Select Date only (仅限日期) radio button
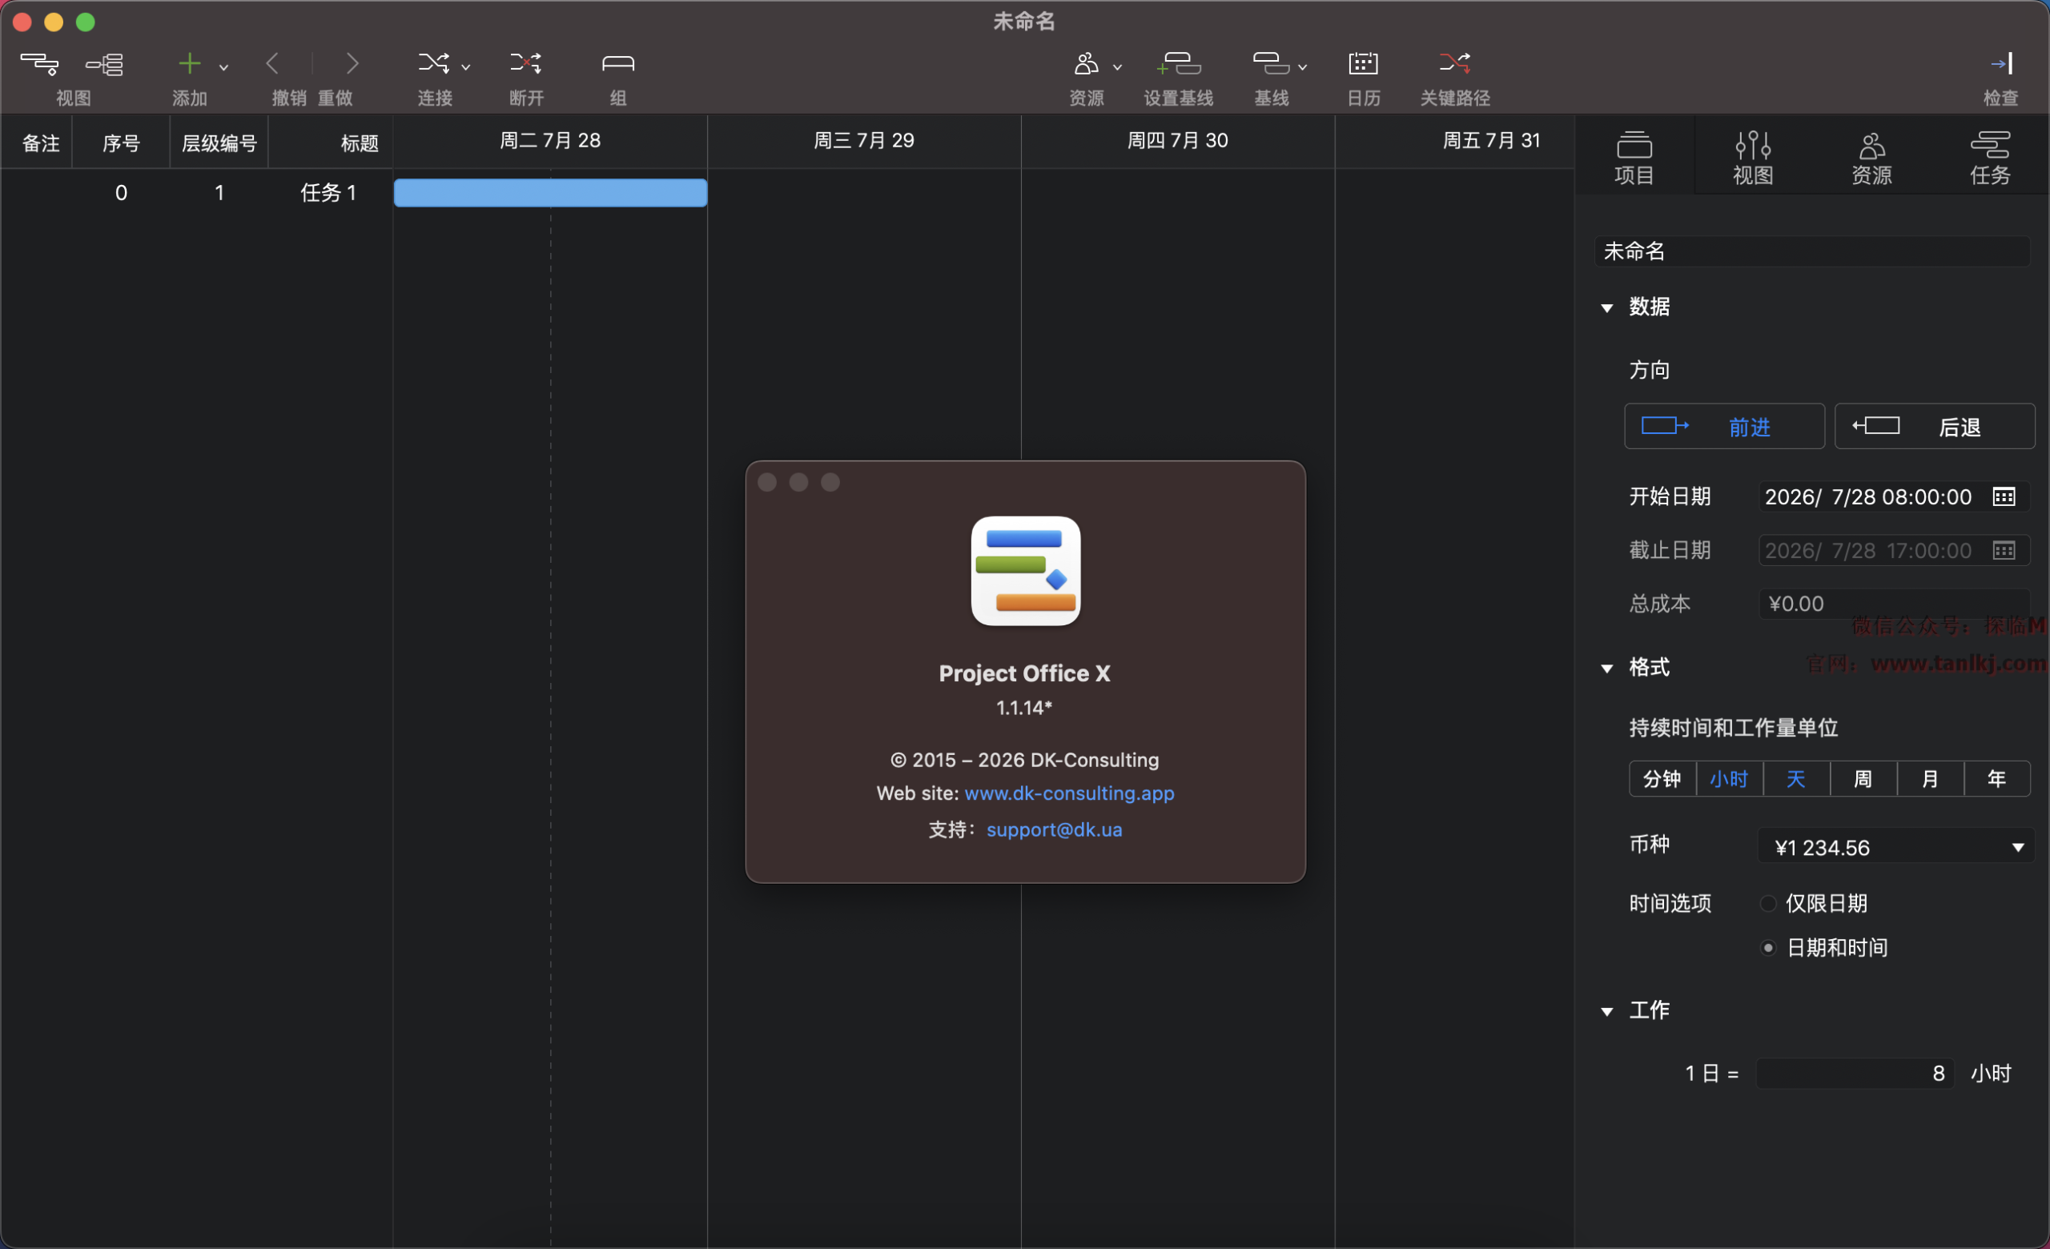The height and width of the screenshot is (1249, 2050). [1769, 904]
